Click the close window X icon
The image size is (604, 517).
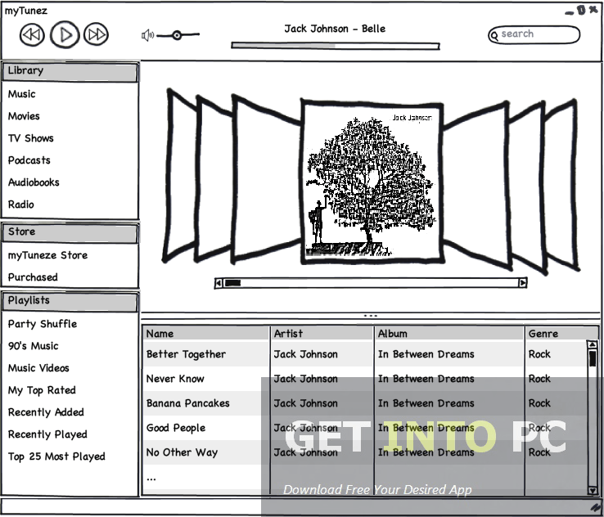(593, 10)
